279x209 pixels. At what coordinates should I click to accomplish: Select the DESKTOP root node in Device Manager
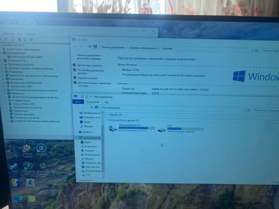point(13,45)
